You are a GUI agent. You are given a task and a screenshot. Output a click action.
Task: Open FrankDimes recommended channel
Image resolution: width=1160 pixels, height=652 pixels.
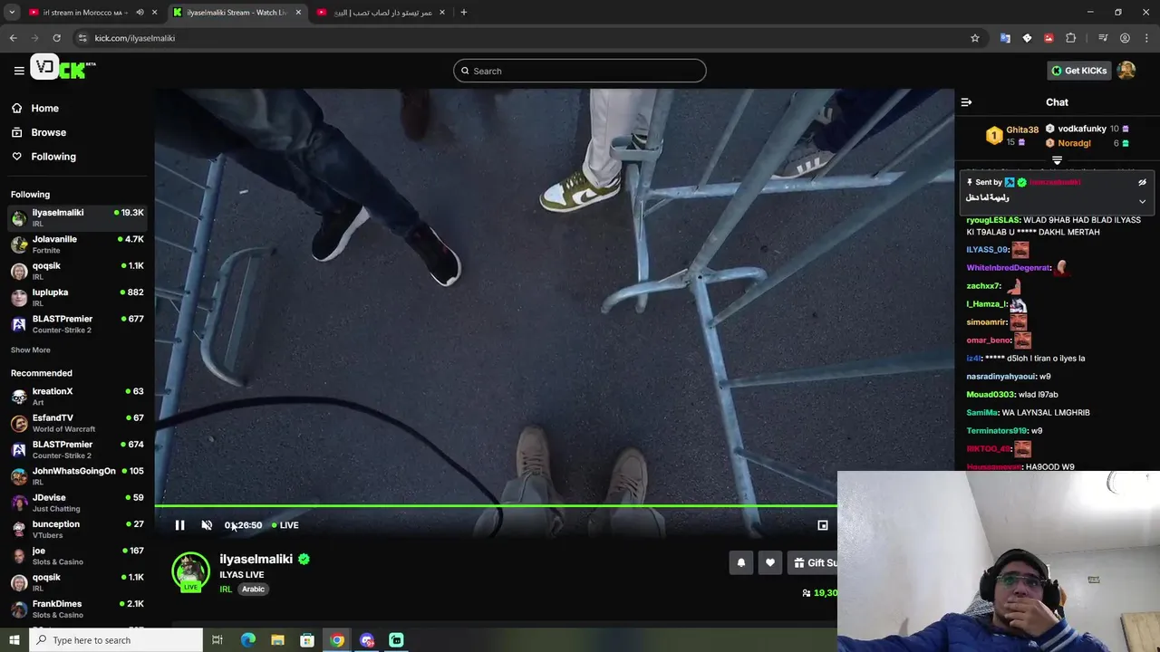[77, 609]
